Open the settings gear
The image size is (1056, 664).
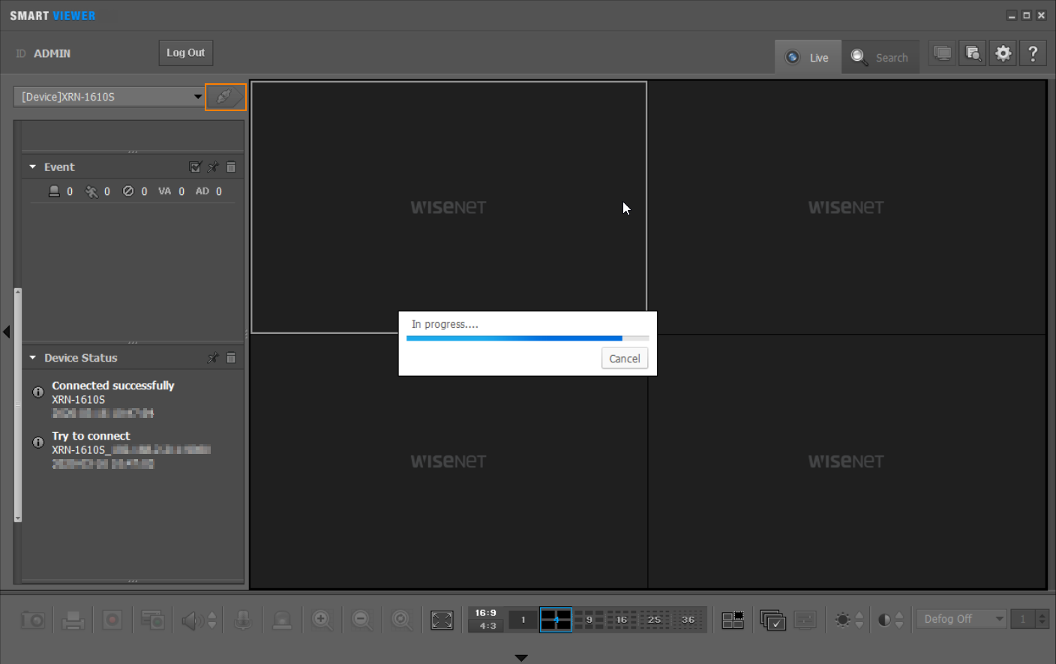(x=1003, y=53)
